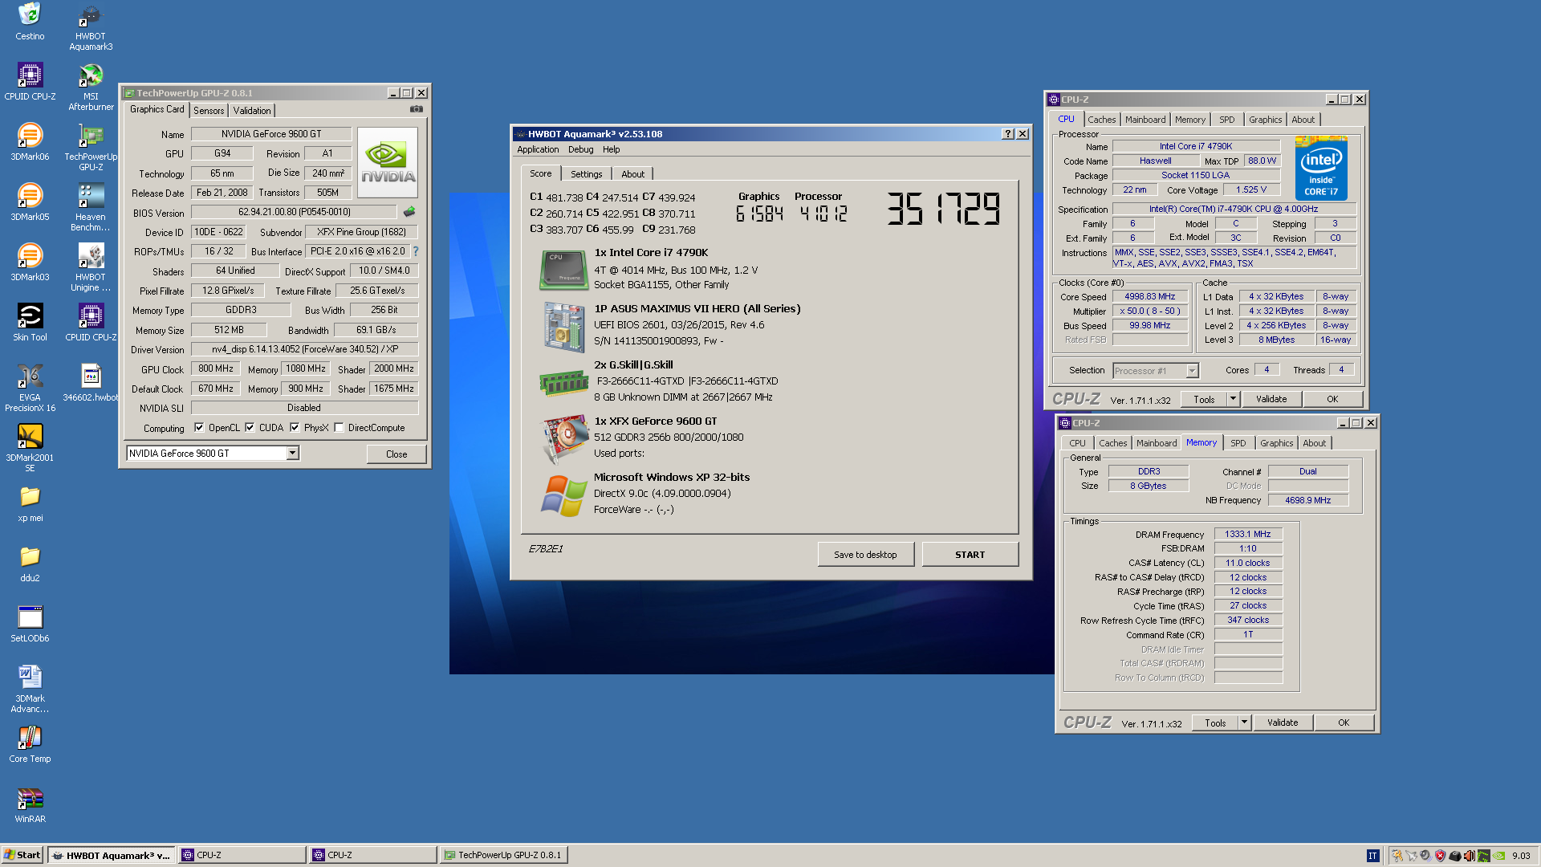Open the Debug menu in Aquamark

point(581,149)
